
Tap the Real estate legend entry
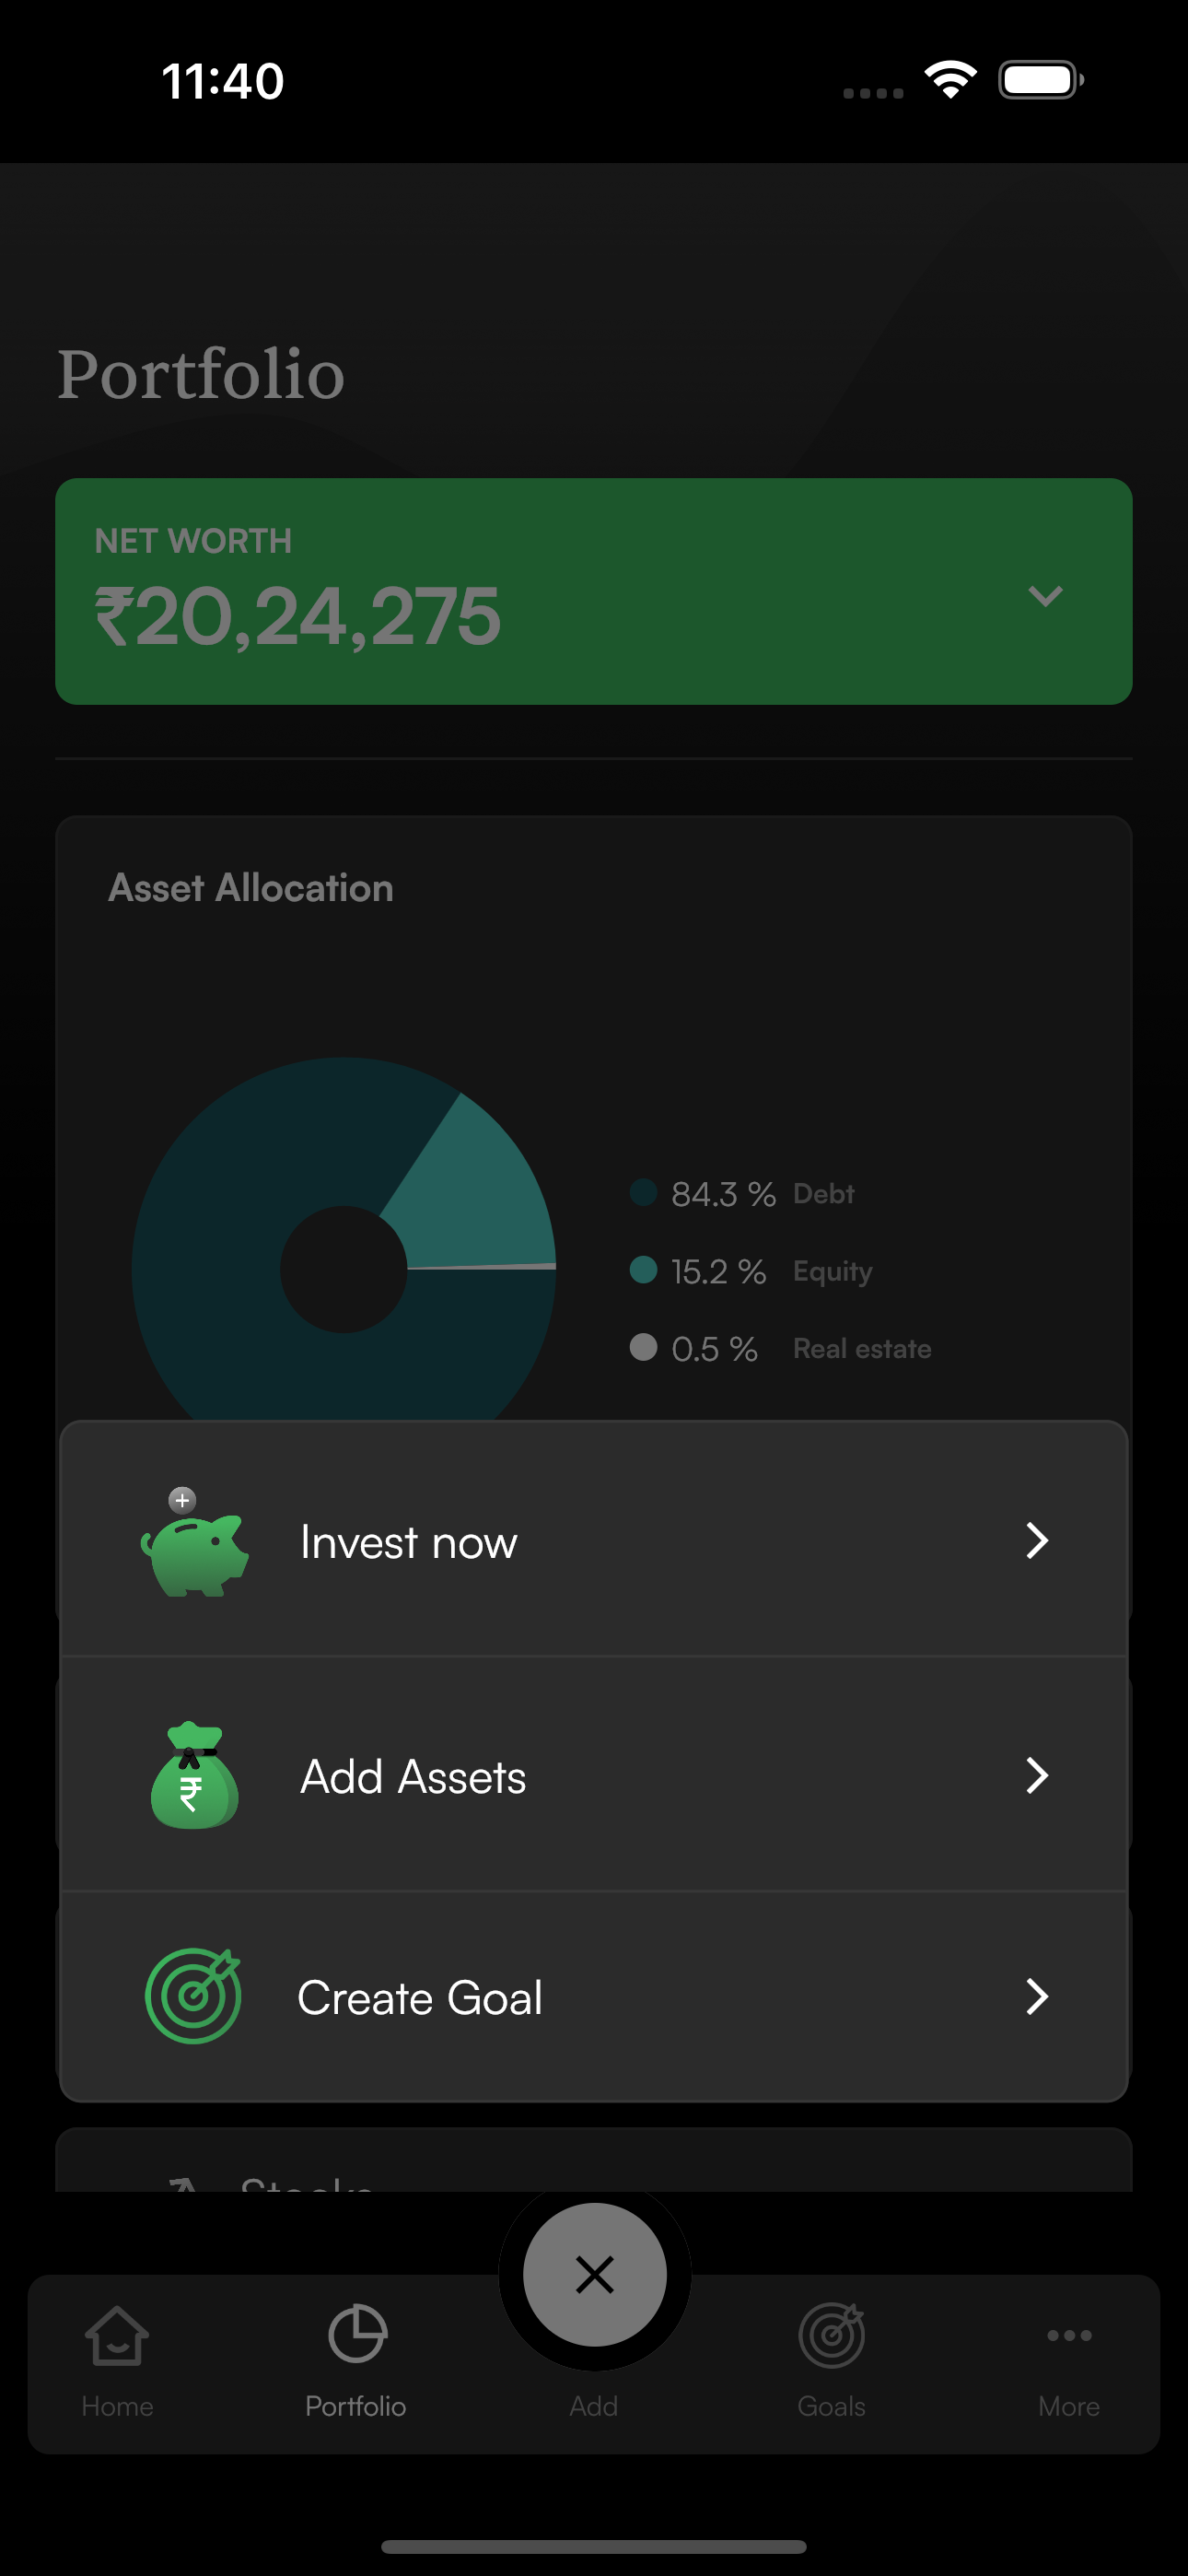[x=861, y=1348]
